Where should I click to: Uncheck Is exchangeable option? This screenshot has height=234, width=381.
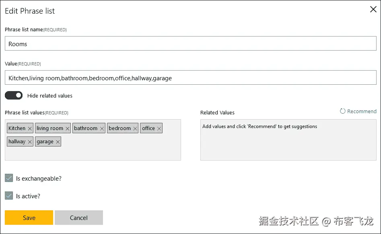click(x=8, y=178)
